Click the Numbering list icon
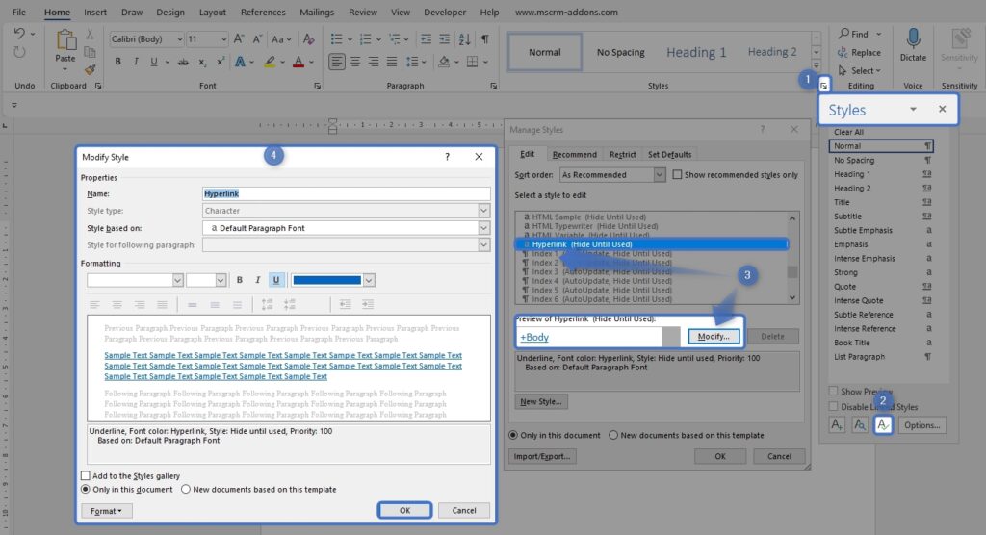 tap(365, 39)
